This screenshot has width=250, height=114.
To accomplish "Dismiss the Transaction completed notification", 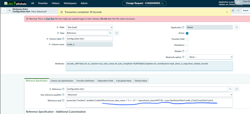I will point(227,12).
